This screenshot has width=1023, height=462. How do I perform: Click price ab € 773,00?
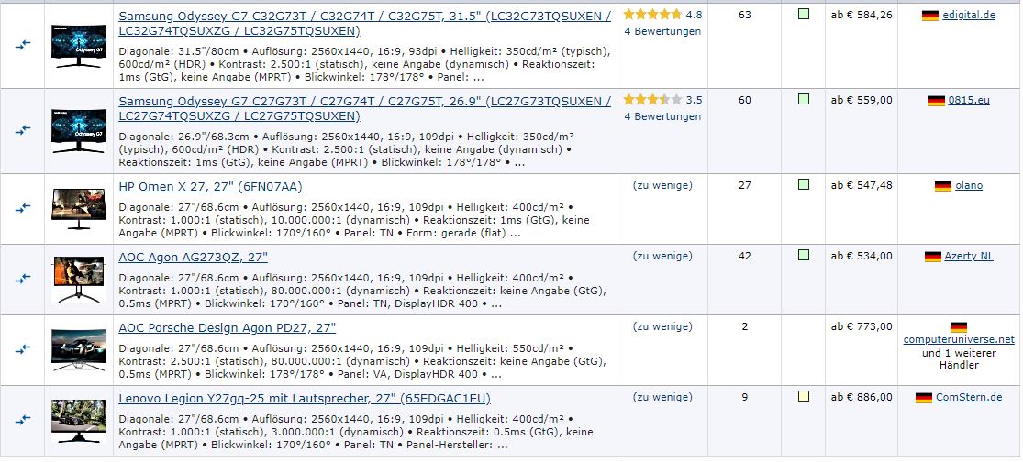coord(862,326)
